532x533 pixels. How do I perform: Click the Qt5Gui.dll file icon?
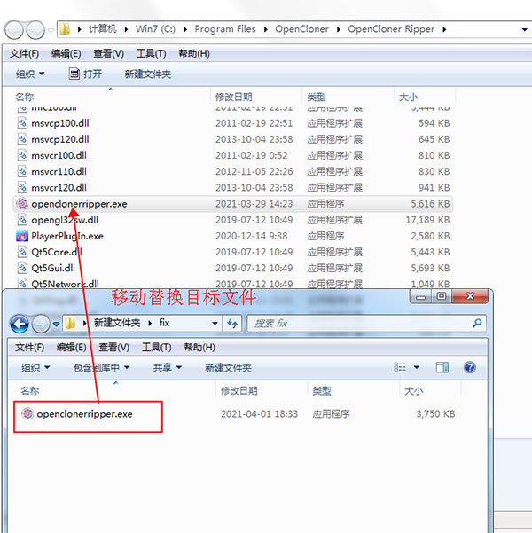pos(22,268)
